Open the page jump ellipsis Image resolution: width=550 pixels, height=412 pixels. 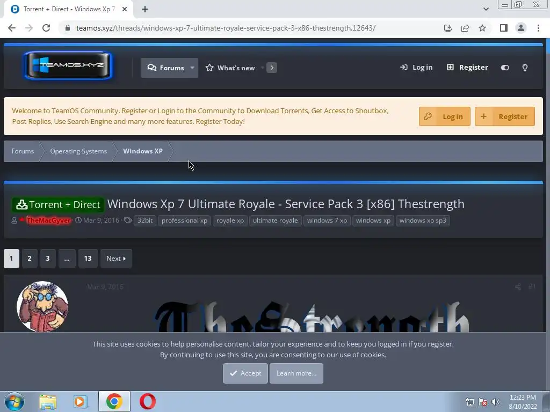tap(67, 259)
